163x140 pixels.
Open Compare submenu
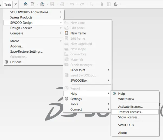point(33,33)
